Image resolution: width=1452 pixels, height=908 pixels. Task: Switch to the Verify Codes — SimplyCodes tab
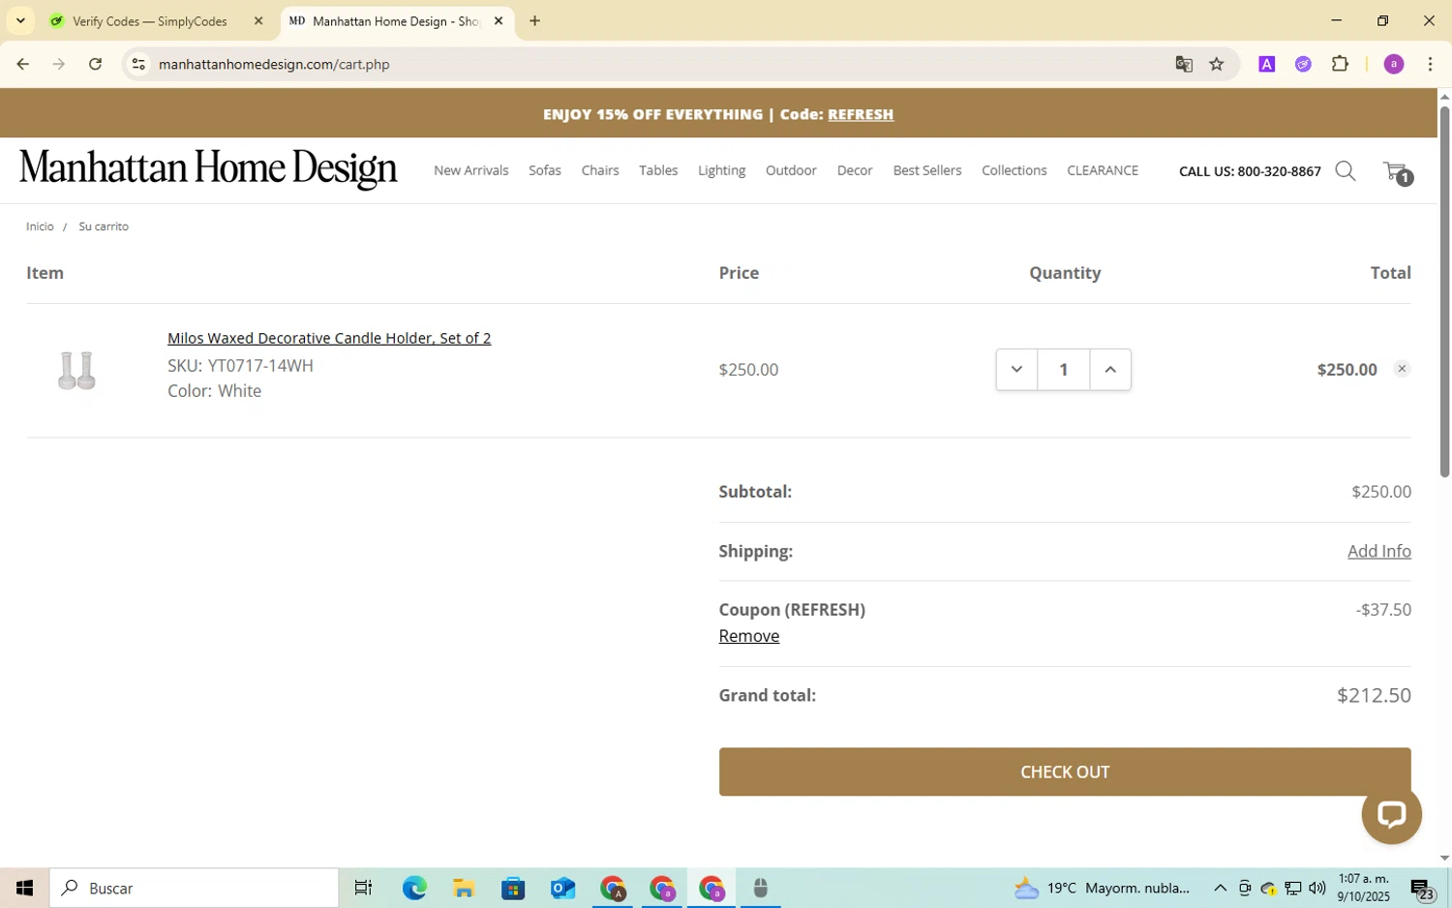pos(150,21)
